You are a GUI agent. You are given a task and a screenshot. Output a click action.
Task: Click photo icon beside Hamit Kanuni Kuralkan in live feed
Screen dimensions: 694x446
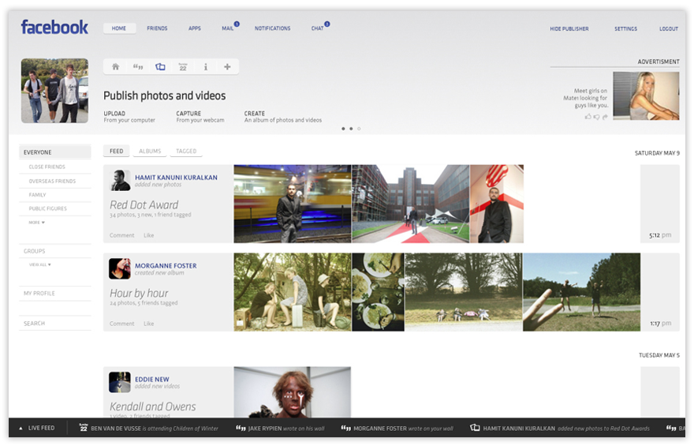[475, 428]
